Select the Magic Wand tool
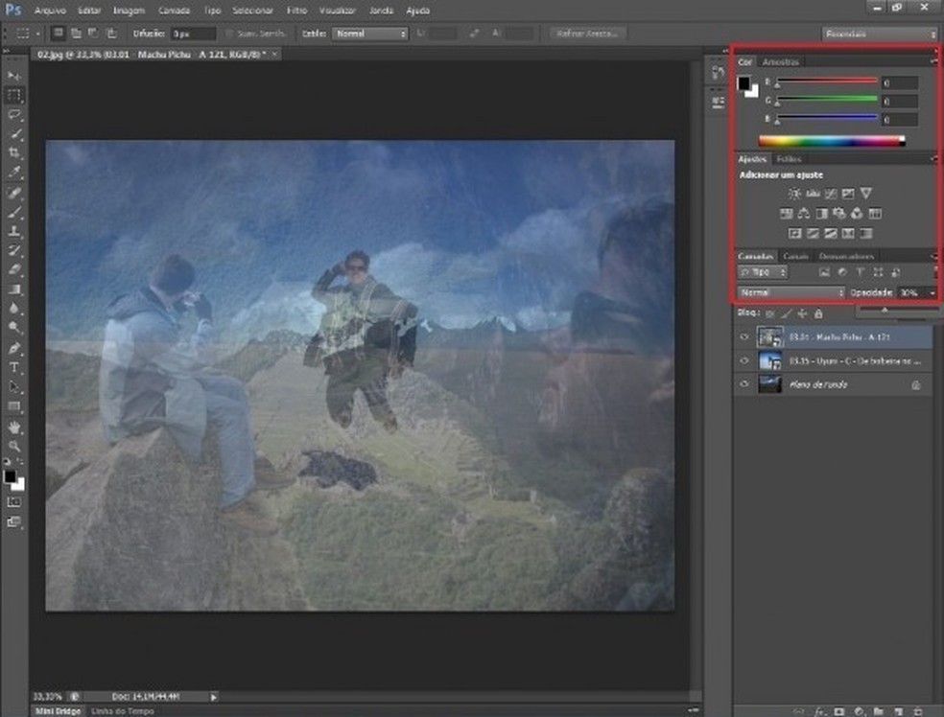The width and height of the screenshot is (944, 717). tap(14, 133)
